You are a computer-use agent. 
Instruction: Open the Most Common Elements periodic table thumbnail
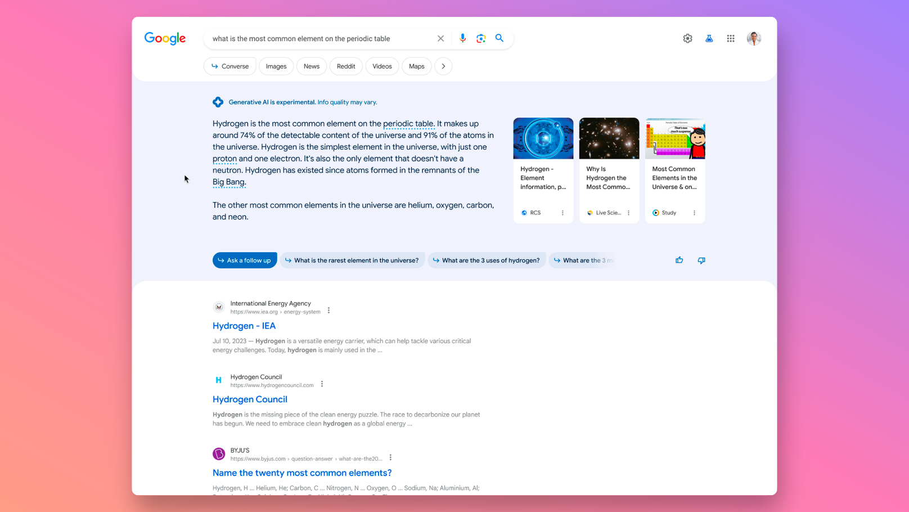click(x=675, y=138)
